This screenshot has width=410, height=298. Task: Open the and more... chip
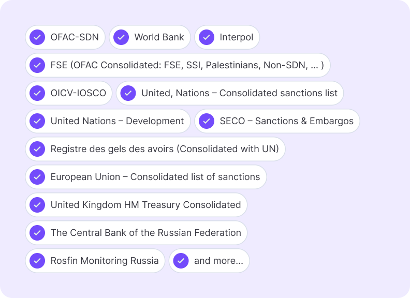209,261
